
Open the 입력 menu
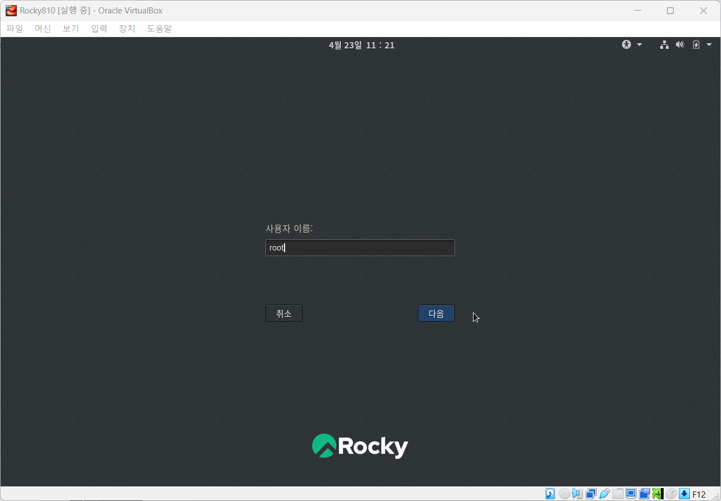[99, 29]
